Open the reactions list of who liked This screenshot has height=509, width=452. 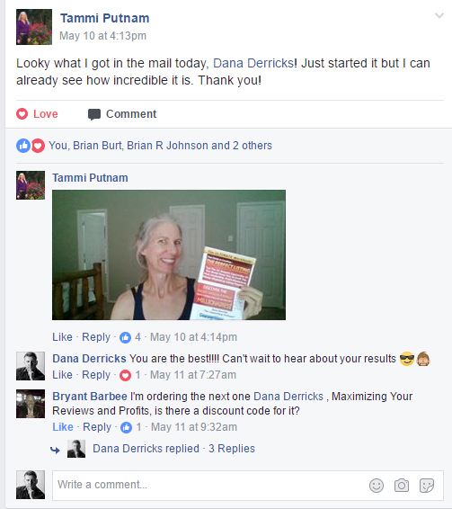click(160, 146)
